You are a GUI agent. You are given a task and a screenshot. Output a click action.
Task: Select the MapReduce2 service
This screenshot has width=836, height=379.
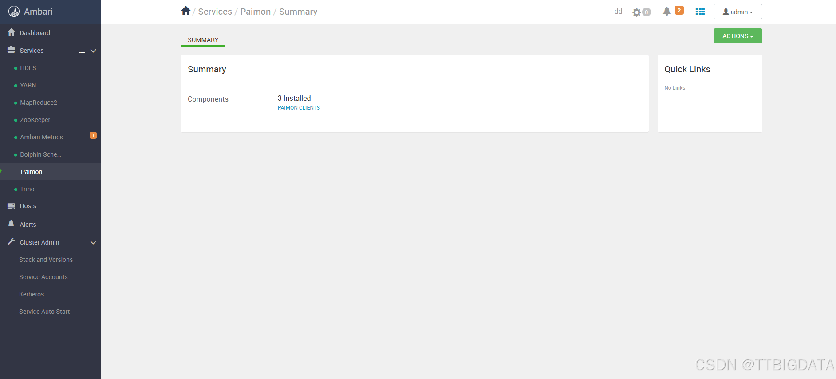tap(39, 103)
